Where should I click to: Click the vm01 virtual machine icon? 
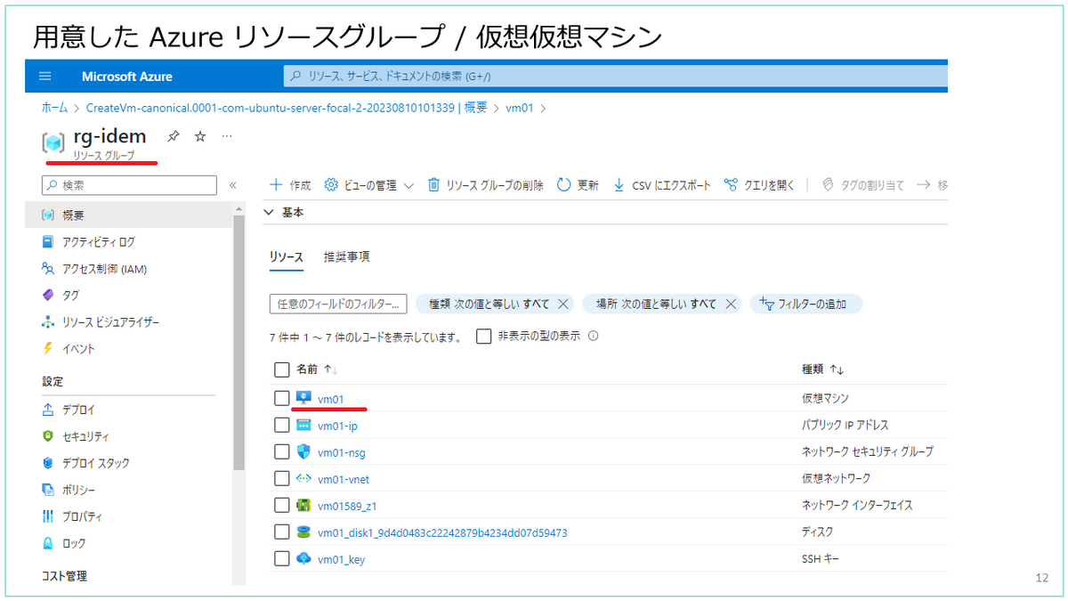pos(304,398)
